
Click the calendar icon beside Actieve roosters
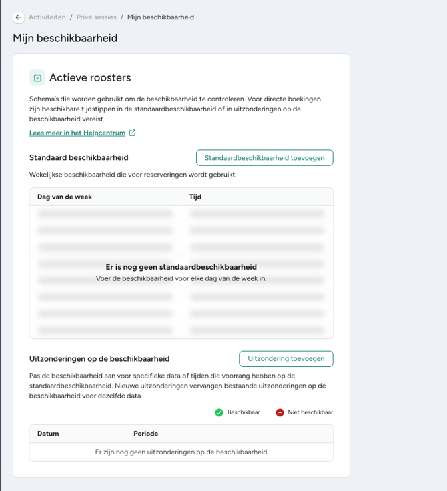[37, 77]
